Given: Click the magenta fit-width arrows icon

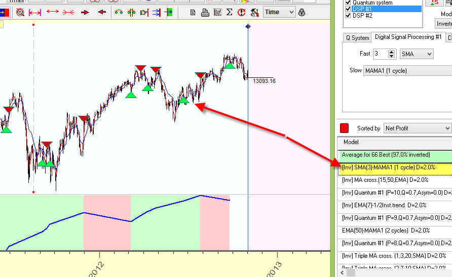Looking at the screenshot, I should (35, 12).
